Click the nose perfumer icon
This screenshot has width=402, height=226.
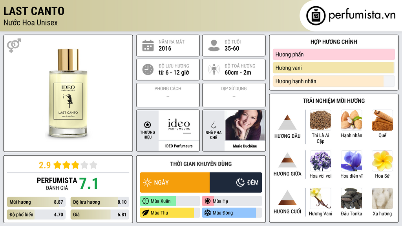tap(213, 125)
